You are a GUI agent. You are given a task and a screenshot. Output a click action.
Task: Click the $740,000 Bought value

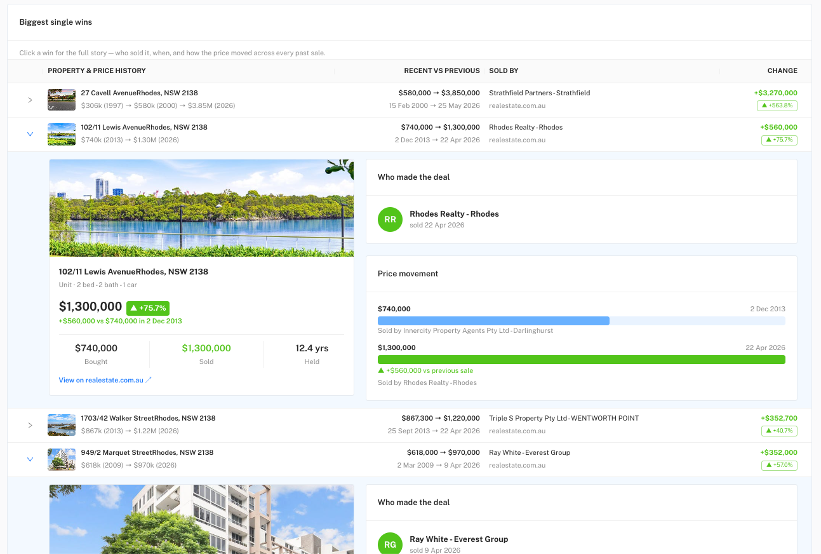96,348
